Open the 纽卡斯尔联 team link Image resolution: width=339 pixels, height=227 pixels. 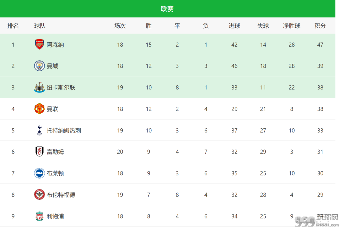(61, 88)
